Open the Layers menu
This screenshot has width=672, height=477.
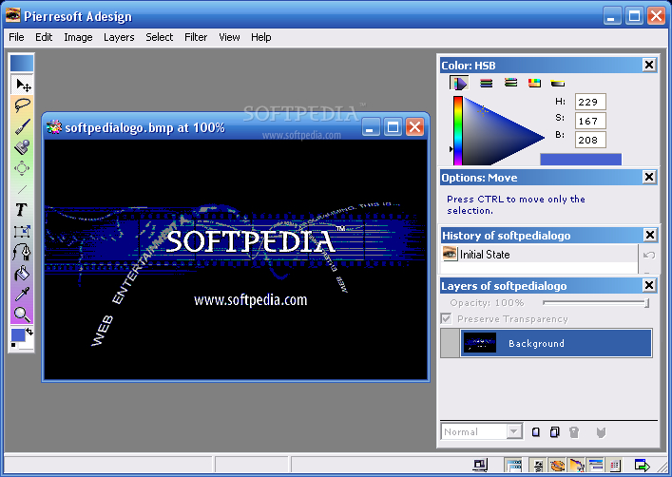tap(119, 37)
